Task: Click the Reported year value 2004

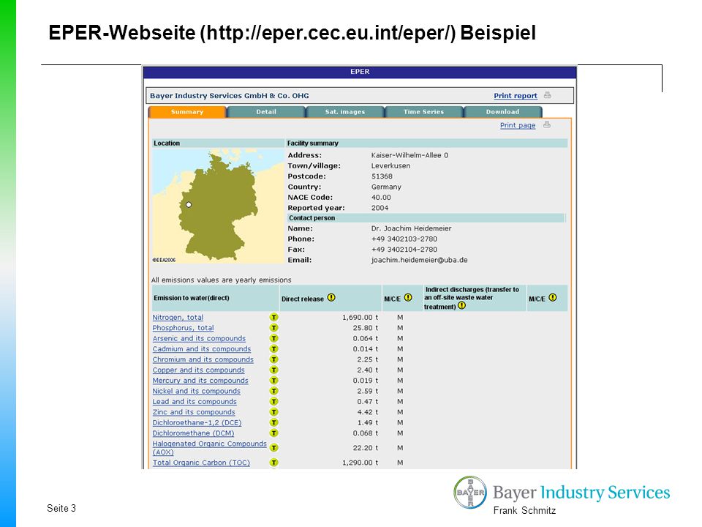Action: pos(380,208)
